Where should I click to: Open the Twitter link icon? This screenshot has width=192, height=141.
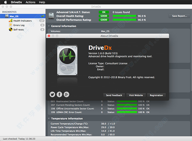click(52, 94)
